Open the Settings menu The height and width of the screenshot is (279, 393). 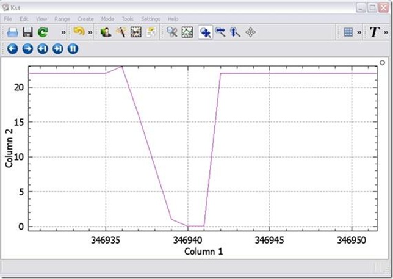(151, 19)
